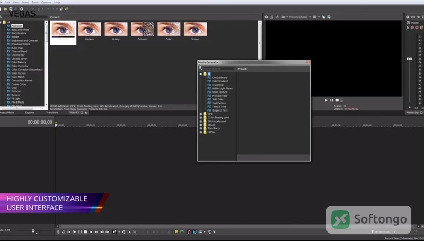Viewport: 424px width, 241px height.
Task: Open project properties gear in top toolbar
Action: click(x=22, y=9)
